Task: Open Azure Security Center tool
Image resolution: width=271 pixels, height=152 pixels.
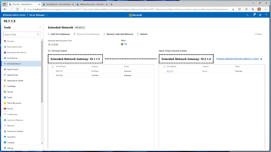Action: (x=15, y=81)
